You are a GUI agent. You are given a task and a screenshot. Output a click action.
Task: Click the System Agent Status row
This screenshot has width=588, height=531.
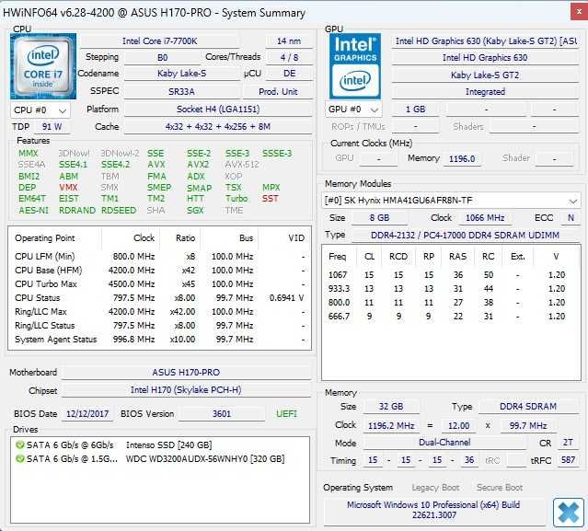click(159, 340)
